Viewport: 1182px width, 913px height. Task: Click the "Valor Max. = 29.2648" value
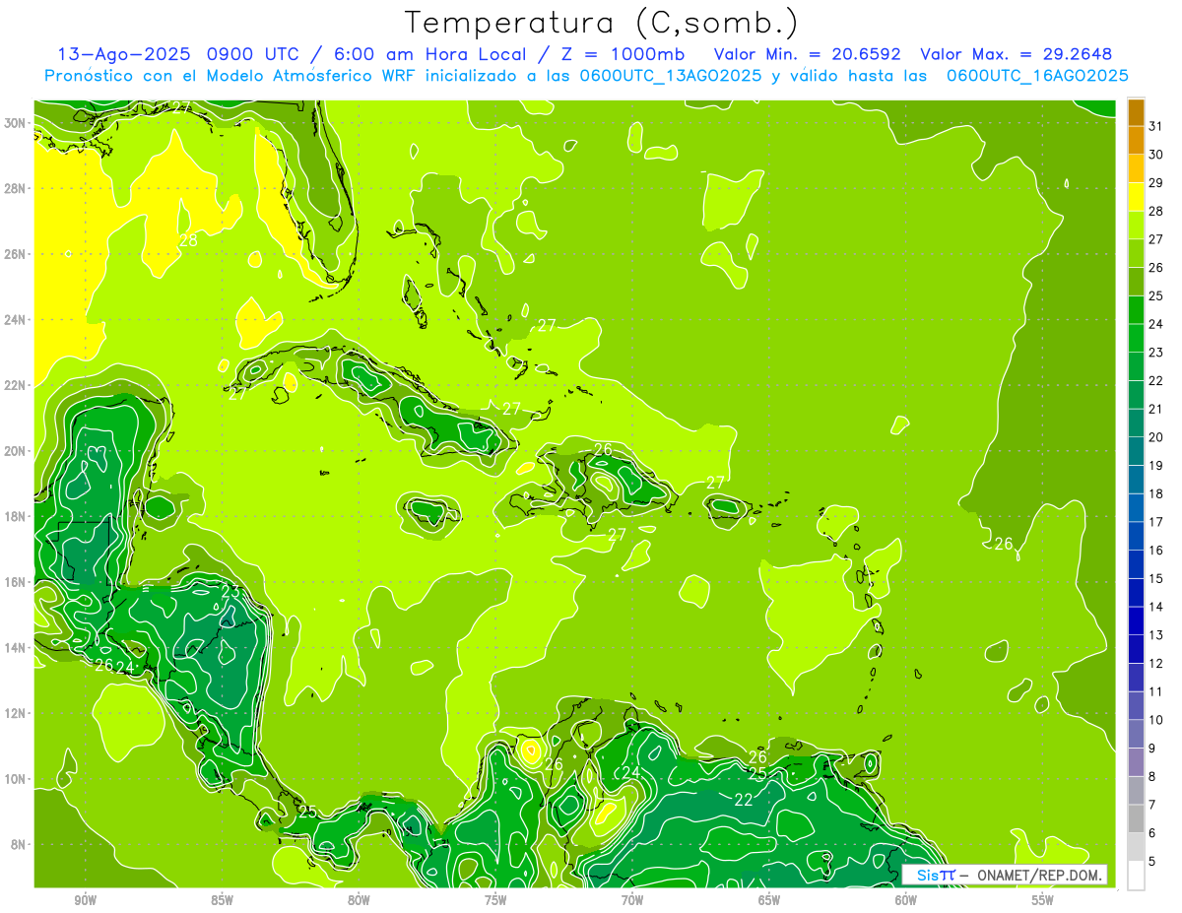click(1017, 54)
